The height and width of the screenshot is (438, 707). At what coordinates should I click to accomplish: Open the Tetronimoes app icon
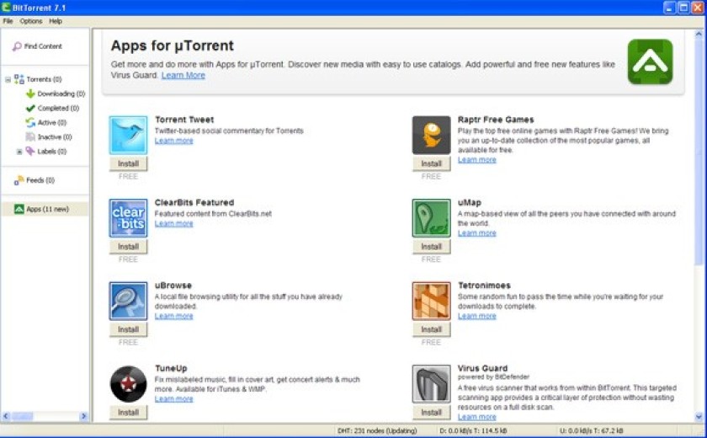tap(431, 301)
